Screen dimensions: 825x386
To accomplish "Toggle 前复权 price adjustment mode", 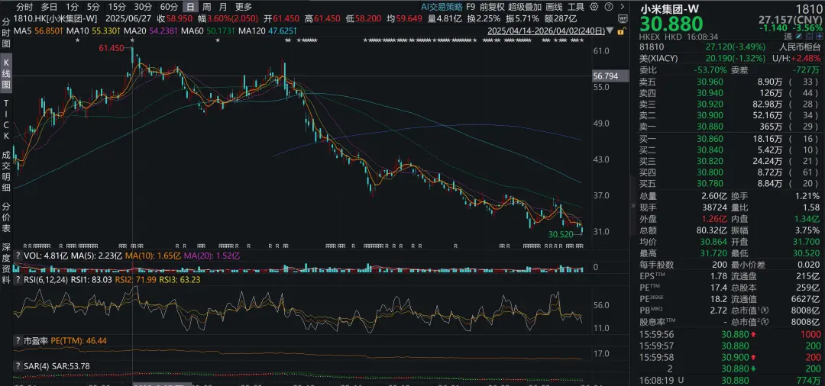I will click(492, 7).
